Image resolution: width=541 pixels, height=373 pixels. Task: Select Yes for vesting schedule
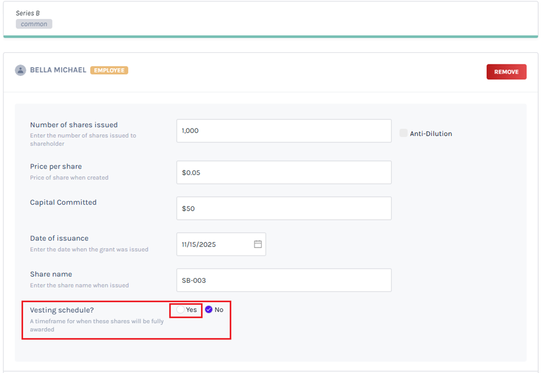(x=181, y=310)
